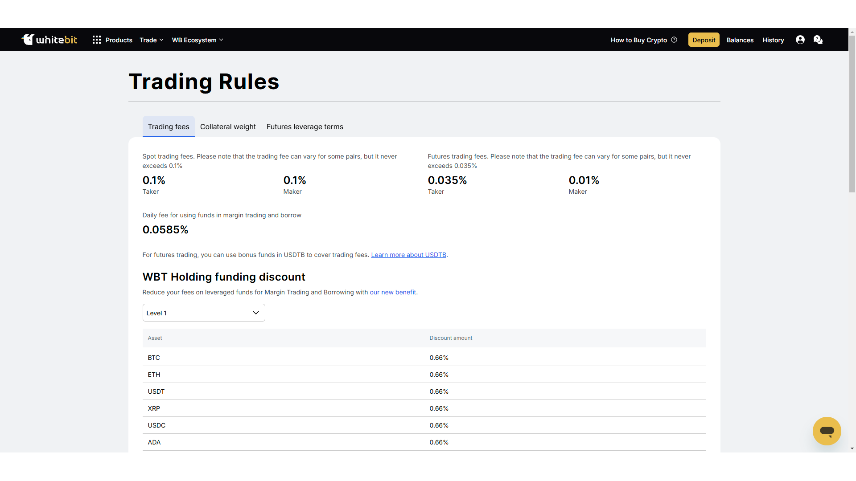Screen dimensions: 856x481
Task: Open the Products menu
Action: [x=119, y=40]
